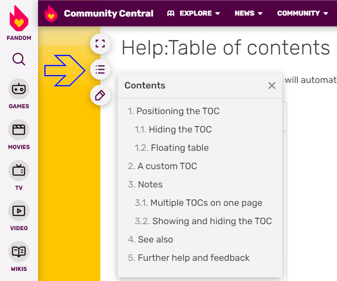
Task: Jump to Positioning the TOC section
Action: (174, 111)
